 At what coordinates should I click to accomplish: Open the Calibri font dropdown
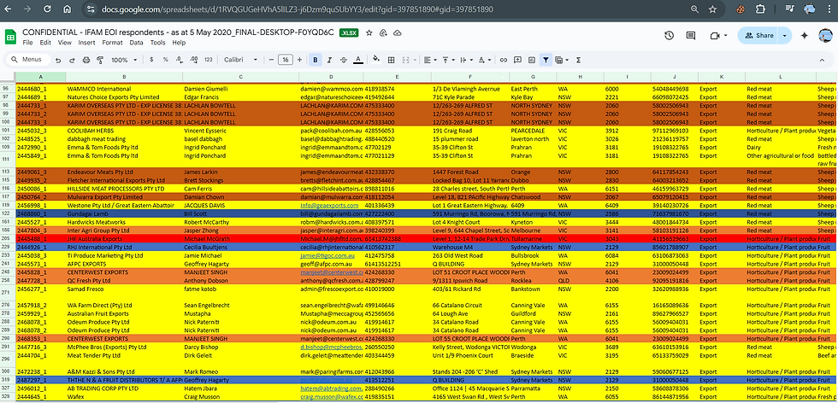point(241,60)
